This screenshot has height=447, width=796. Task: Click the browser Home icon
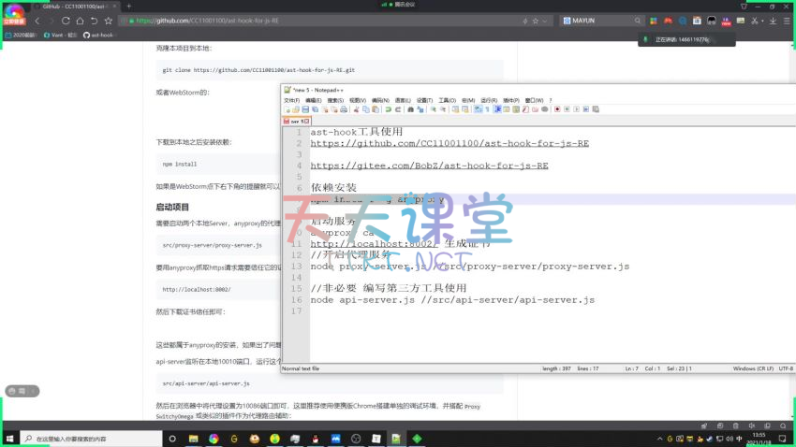tap(80, 21)
